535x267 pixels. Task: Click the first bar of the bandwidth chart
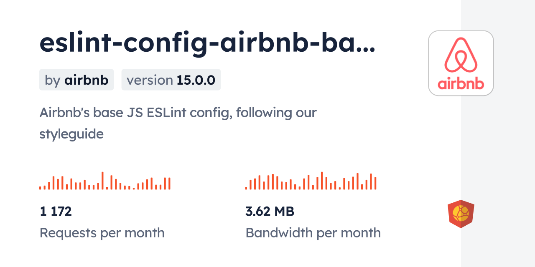click(x=246, y=188)
